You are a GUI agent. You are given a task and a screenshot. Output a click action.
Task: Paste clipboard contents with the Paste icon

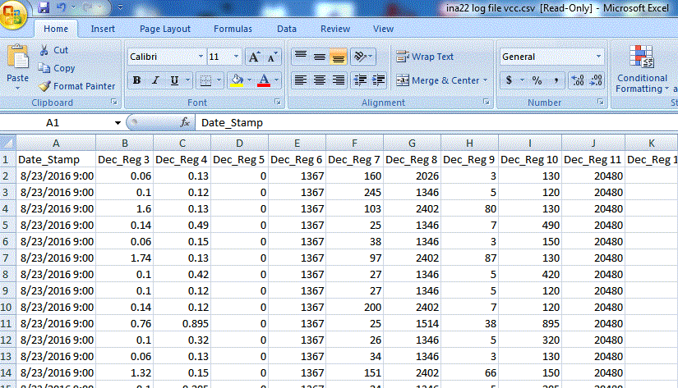pyautogui.click(x=18, y=57)
